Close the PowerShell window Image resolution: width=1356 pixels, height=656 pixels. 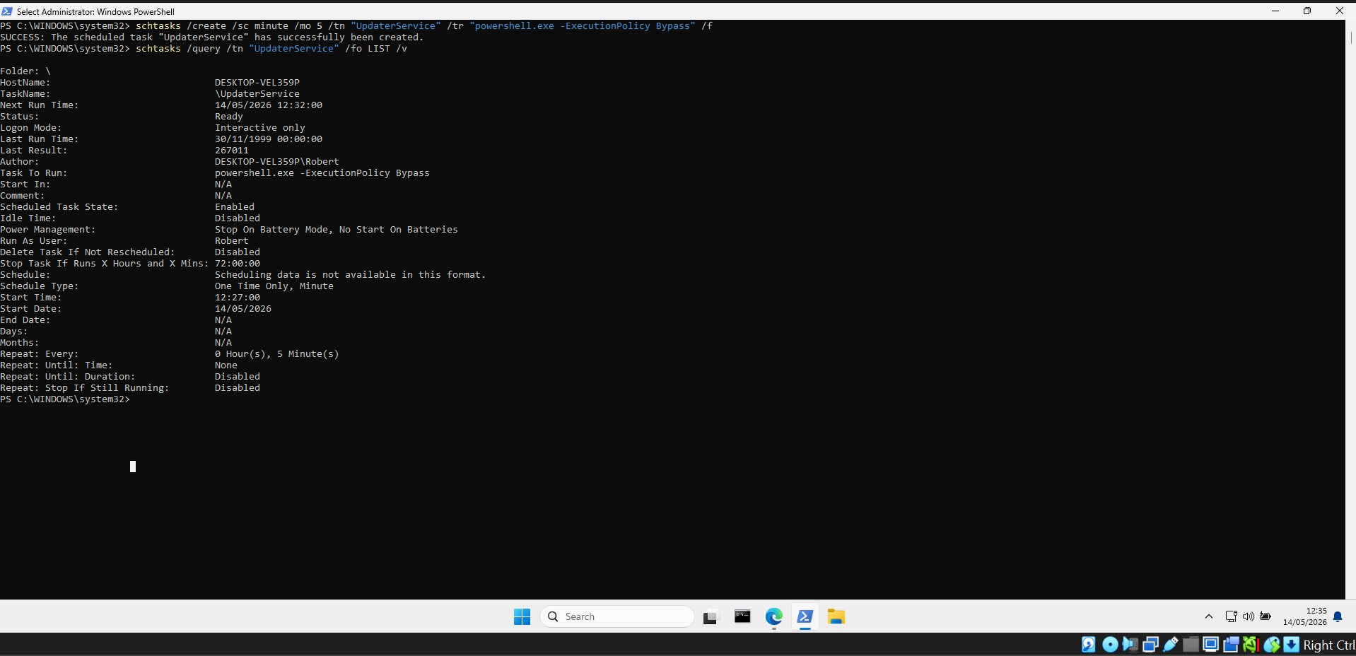tap(1339, 11)
